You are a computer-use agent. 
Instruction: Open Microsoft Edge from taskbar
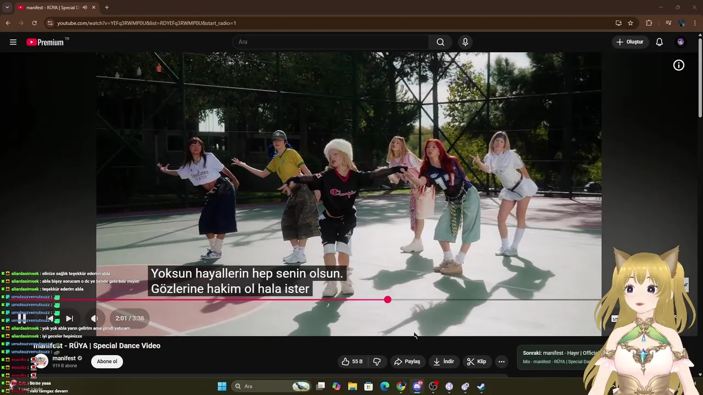point(384,386)
